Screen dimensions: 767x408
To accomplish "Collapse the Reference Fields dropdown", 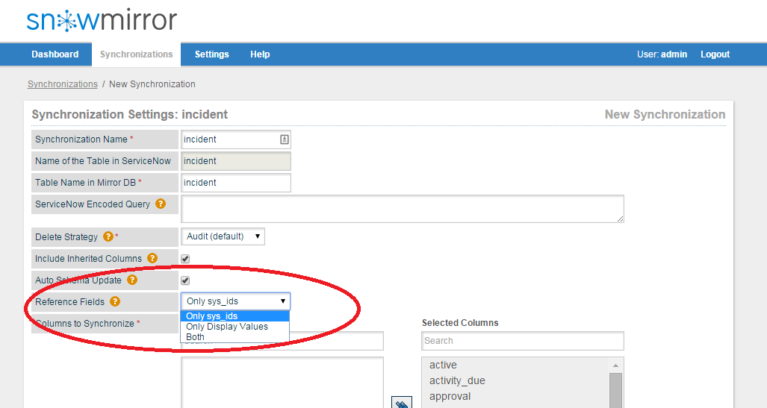I will (235, 301).
